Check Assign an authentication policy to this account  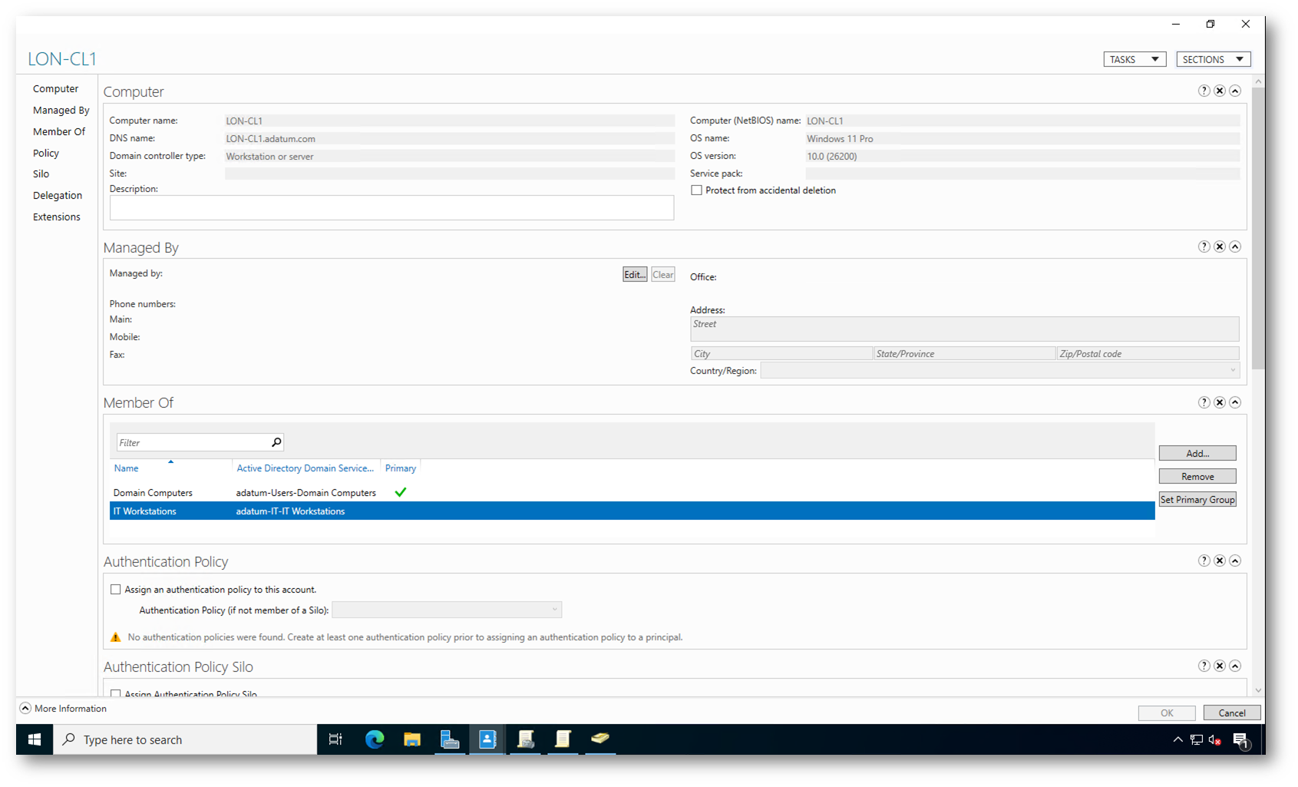[x=116, y=590]
